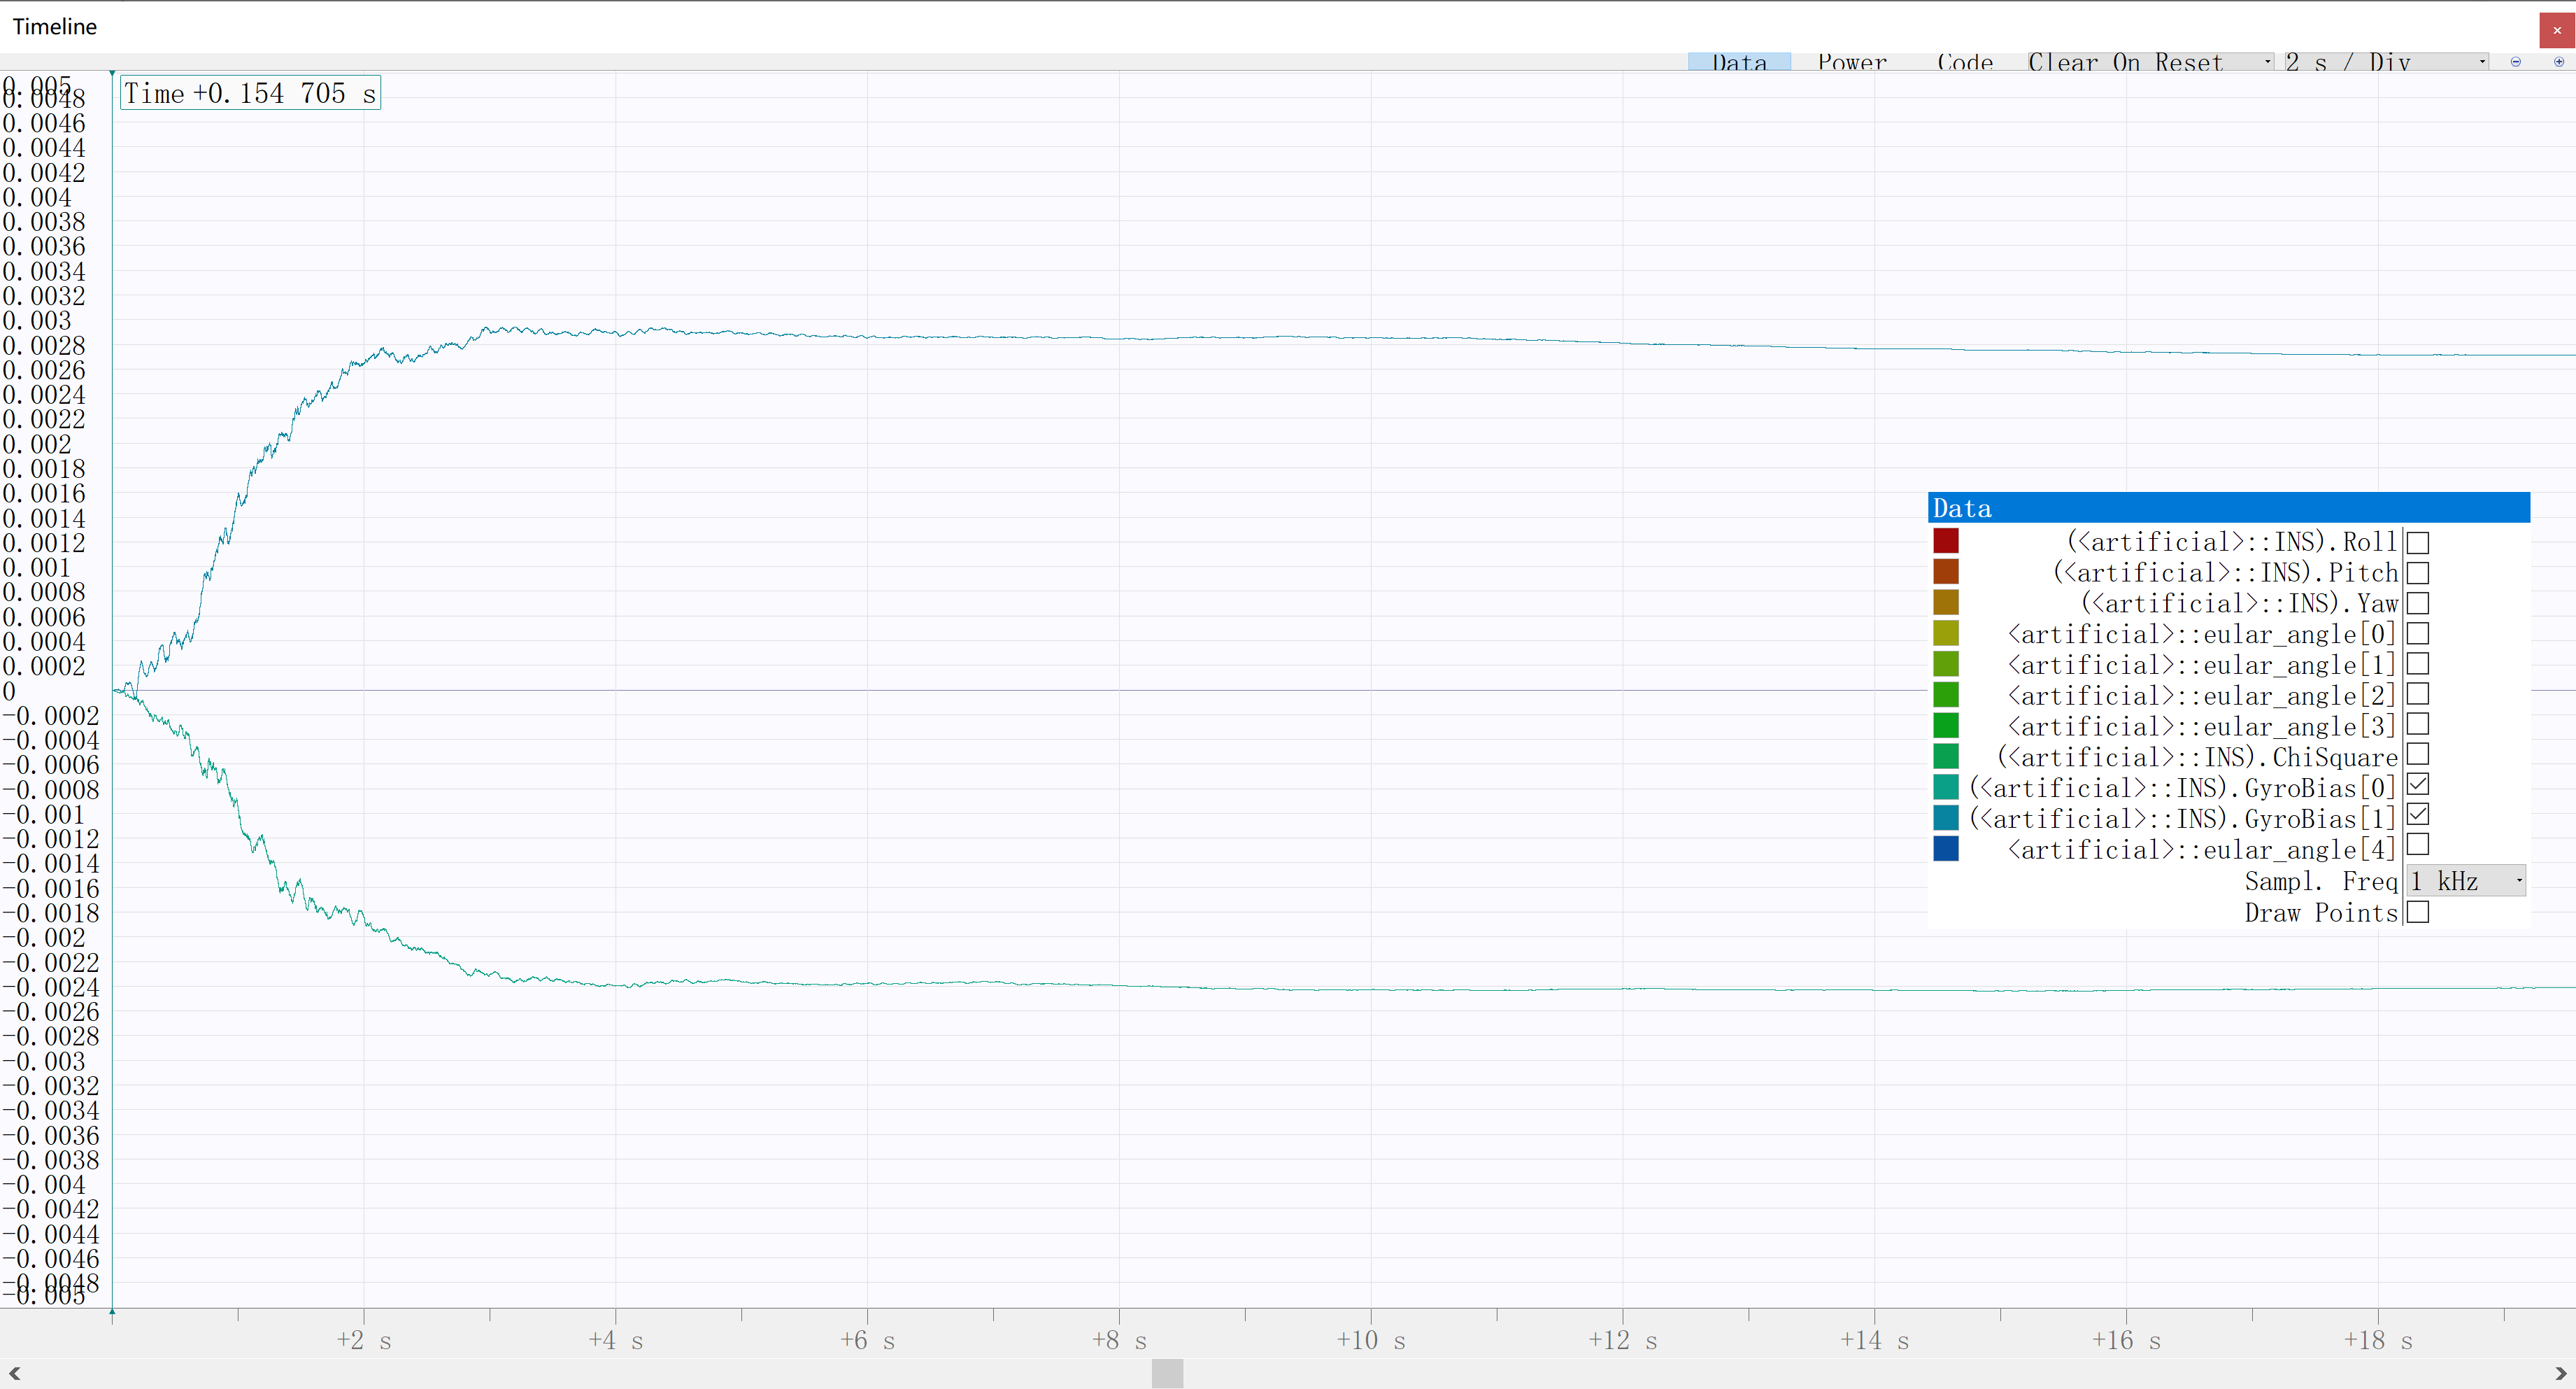Click the zoom in plus icon

click(2559, 62)
